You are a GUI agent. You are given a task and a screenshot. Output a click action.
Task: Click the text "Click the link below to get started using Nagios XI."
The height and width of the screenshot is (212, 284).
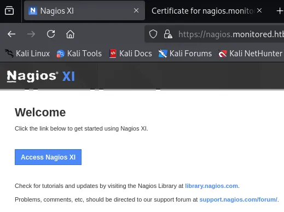pyautogui.click(x=82, y=128)
